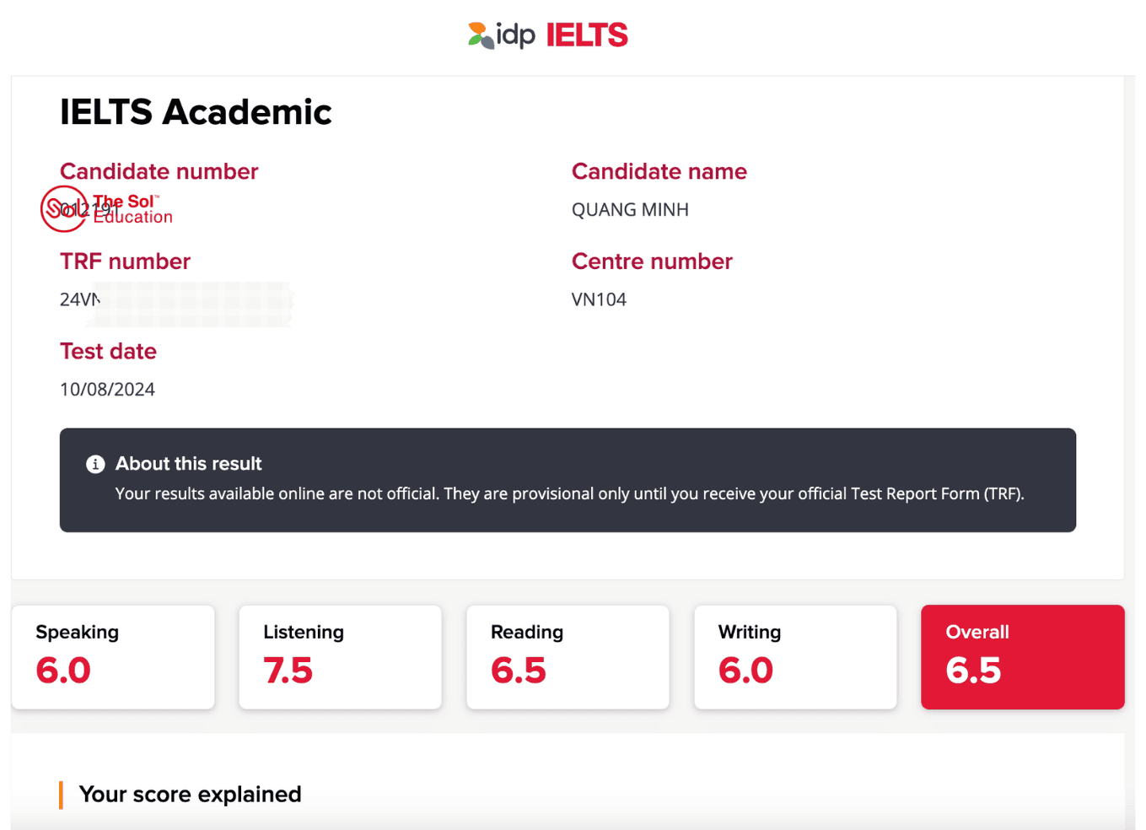1146x830 pixels.
Task: Select the Listening 7.5 score card
Action: coord(340,657)
